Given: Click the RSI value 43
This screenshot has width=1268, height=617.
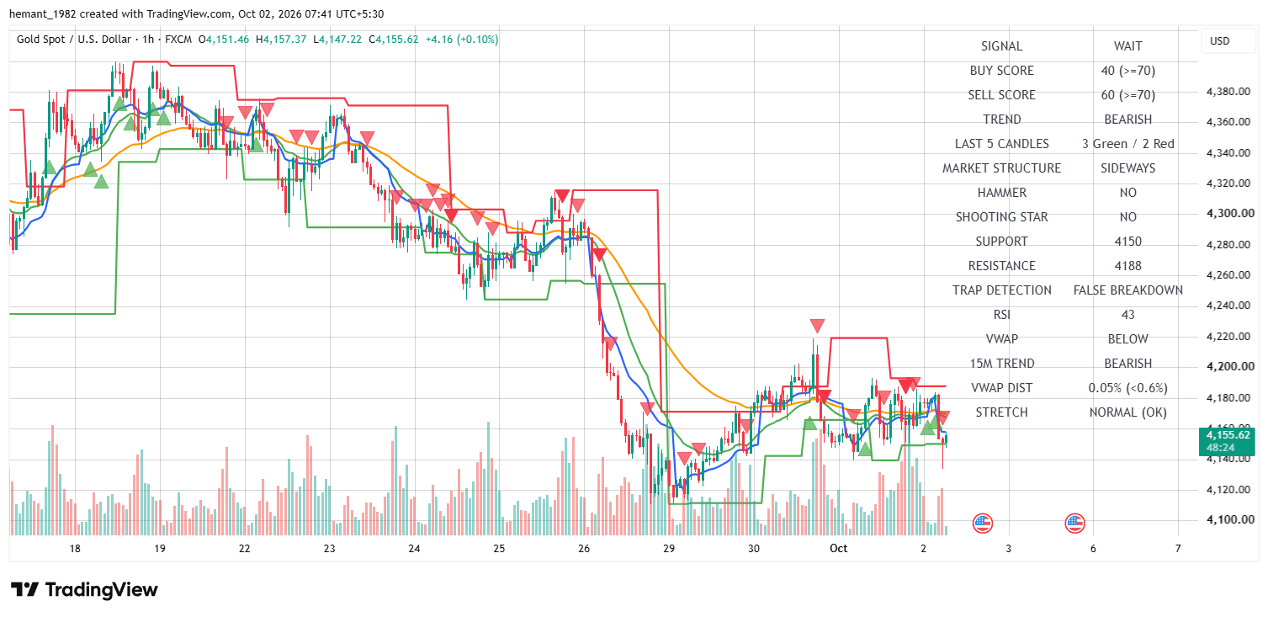Looking at the screenshot, I should click(x=1127, y=315).
